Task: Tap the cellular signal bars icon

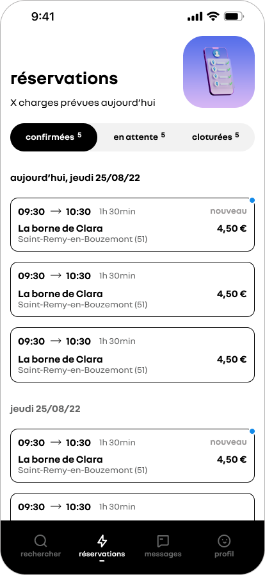Action: (x=195, y=17)
